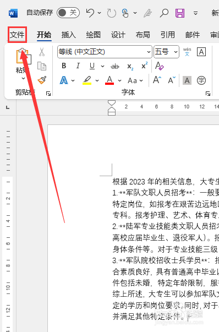Toggle Subscript formatting

[130, 67]
